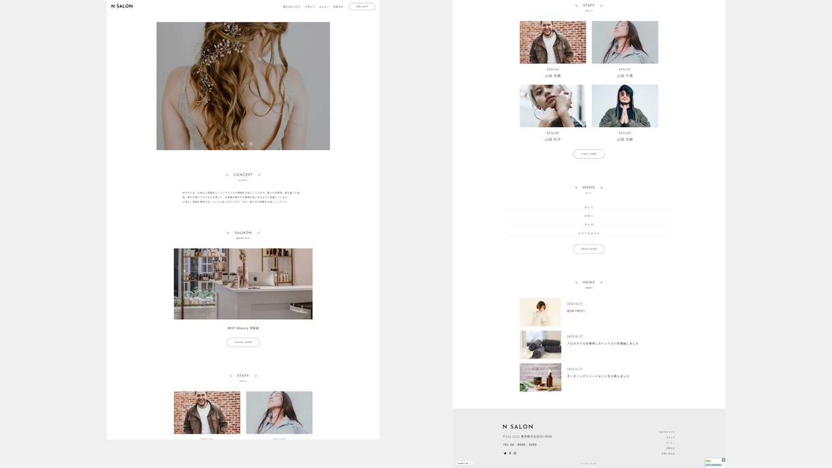Viewport: 832px width, 468px height.
Task: Open the hero image of the wavy hairstyle
Action: [x=243, y=86]
